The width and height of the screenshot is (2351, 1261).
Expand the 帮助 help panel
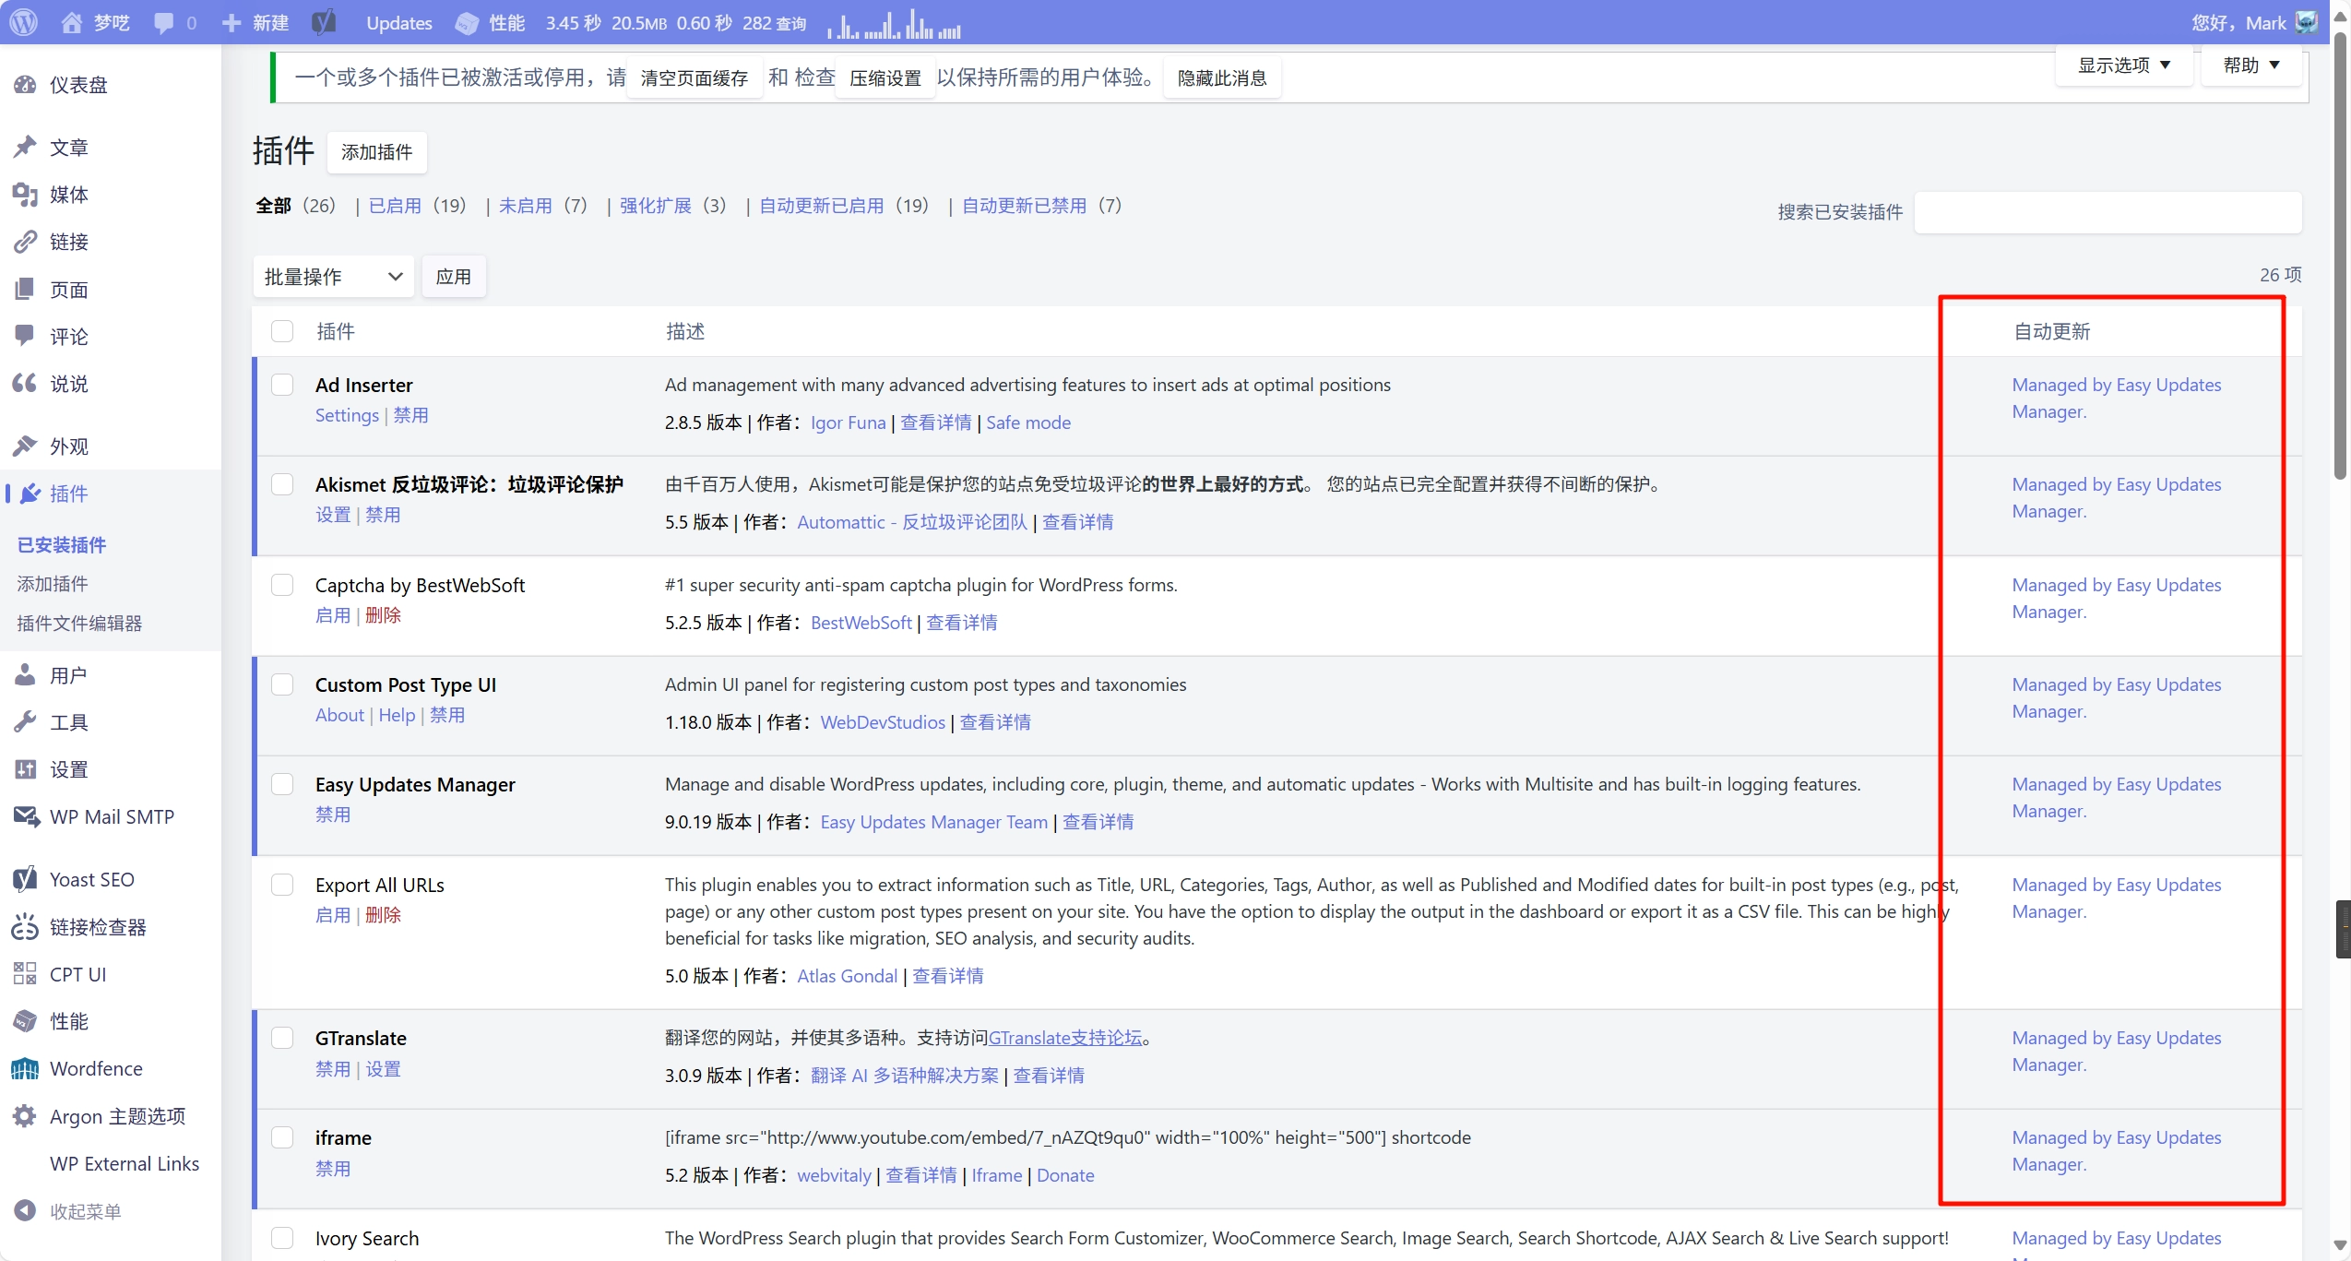pos(2250,65)
